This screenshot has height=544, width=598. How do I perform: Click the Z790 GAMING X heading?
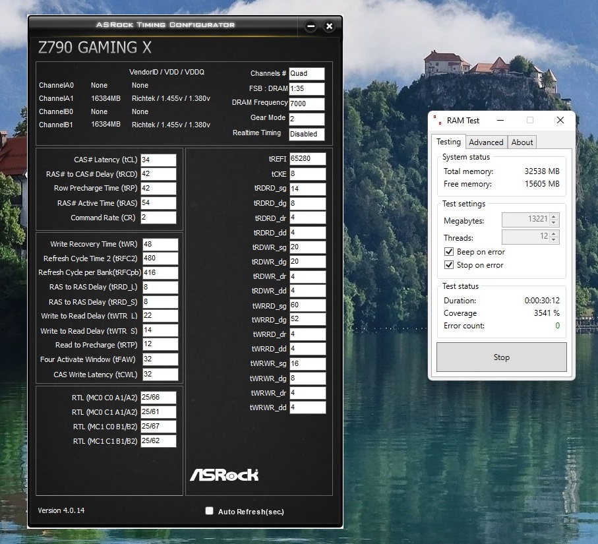coord(95,47)
